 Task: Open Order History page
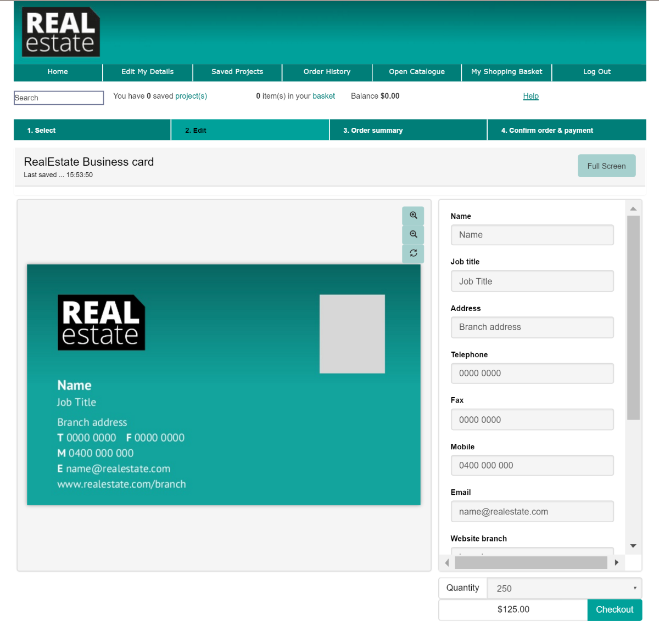point(327,72)
